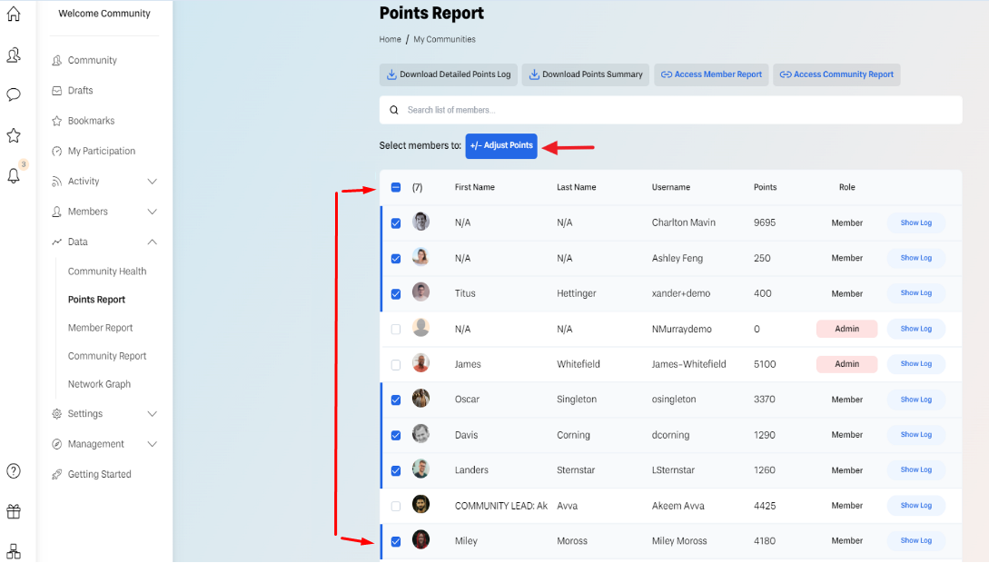Click the Community icon in sidebar

click(57, 61)
